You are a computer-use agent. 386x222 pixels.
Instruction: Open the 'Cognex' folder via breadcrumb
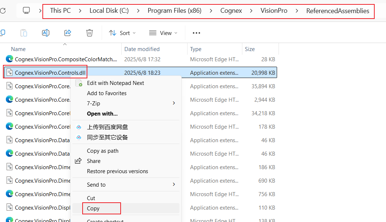pyautogui.click(x=231, y=10)
